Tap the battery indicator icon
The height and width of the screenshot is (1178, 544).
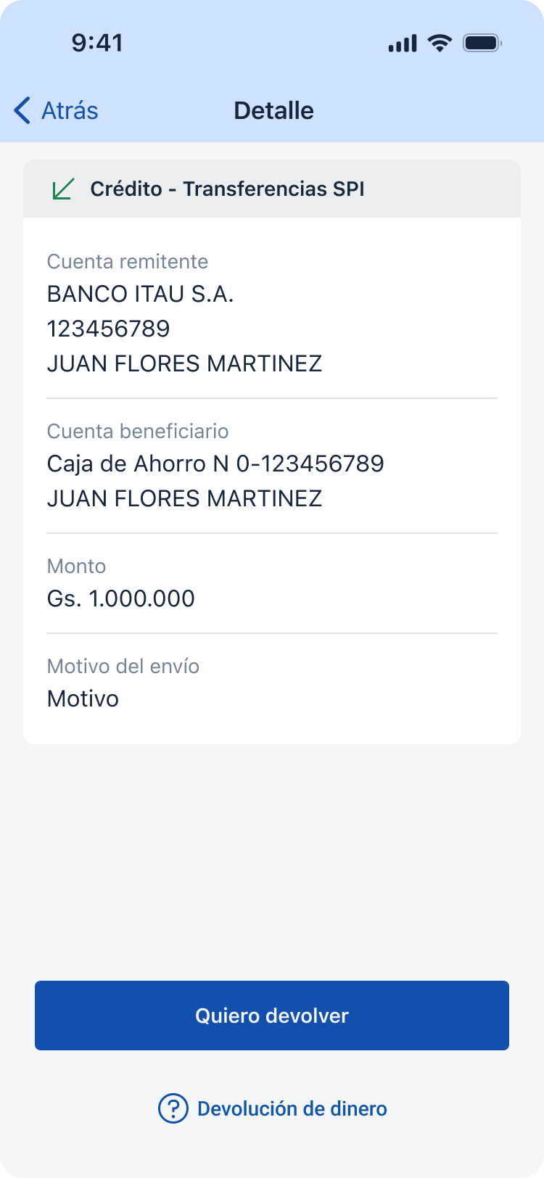pos(482,43)
